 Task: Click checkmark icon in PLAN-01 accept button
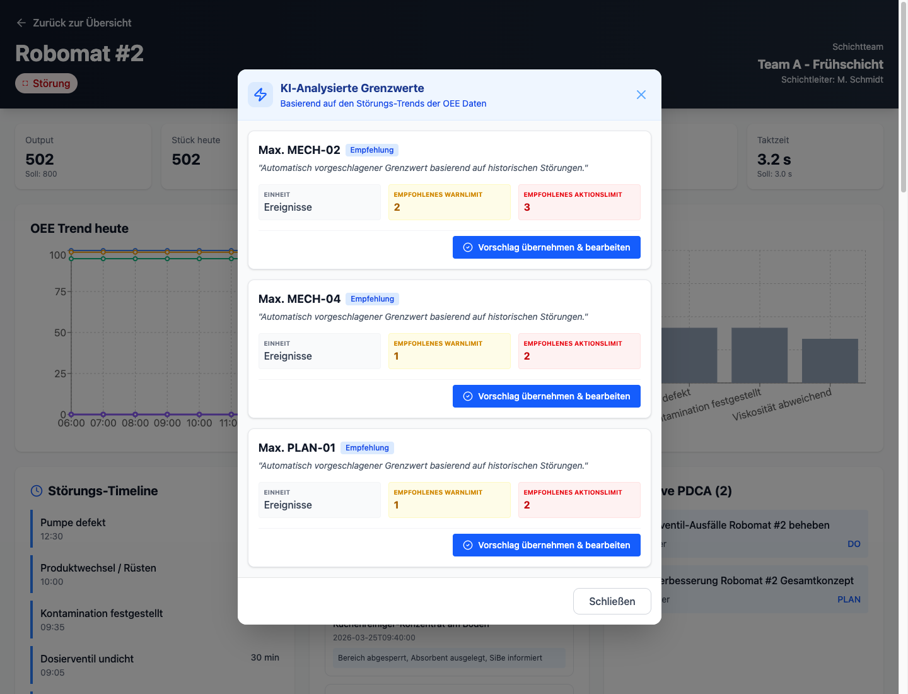468,545
